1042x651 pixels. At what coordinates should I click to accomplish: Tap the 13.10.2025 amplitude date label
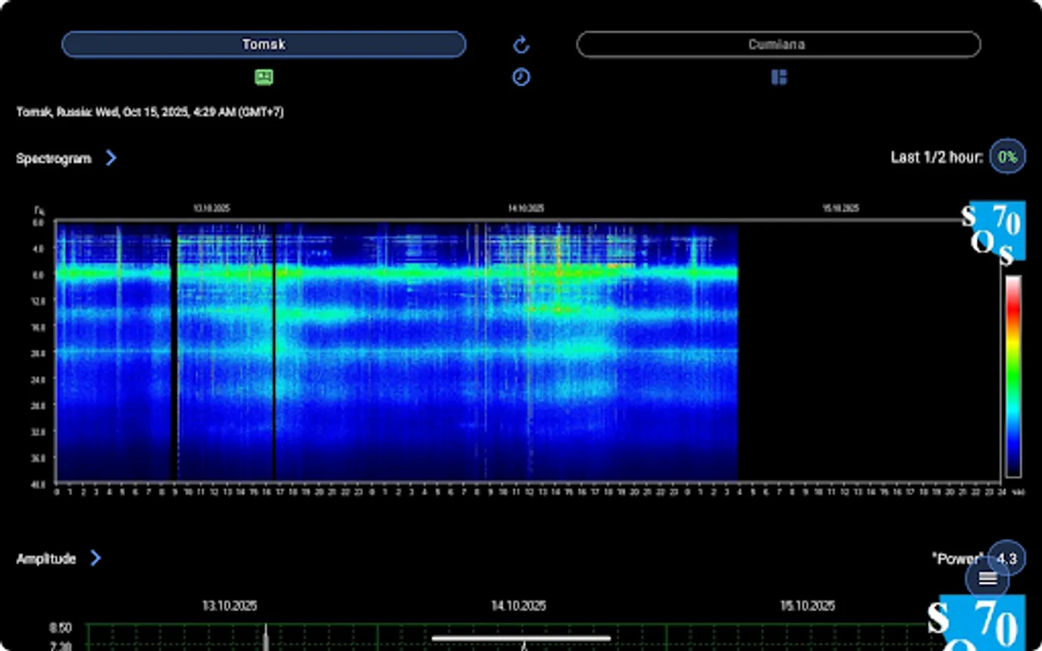[x=229, y=605]
